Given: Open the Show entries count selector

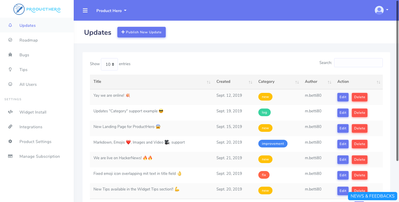Looking at the screenshot, I should click(x=109, y=64).
